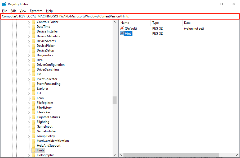Image resolution: width=240 pixels, height=158 pixels.
Task: Expand the DevicePicker key
Action: [29, 46]
